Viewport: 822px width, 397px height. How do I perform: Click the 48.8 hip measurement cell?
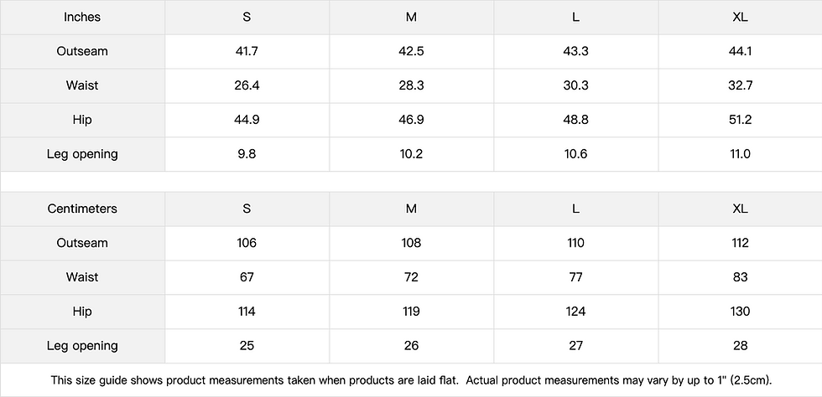click(575, 120)
